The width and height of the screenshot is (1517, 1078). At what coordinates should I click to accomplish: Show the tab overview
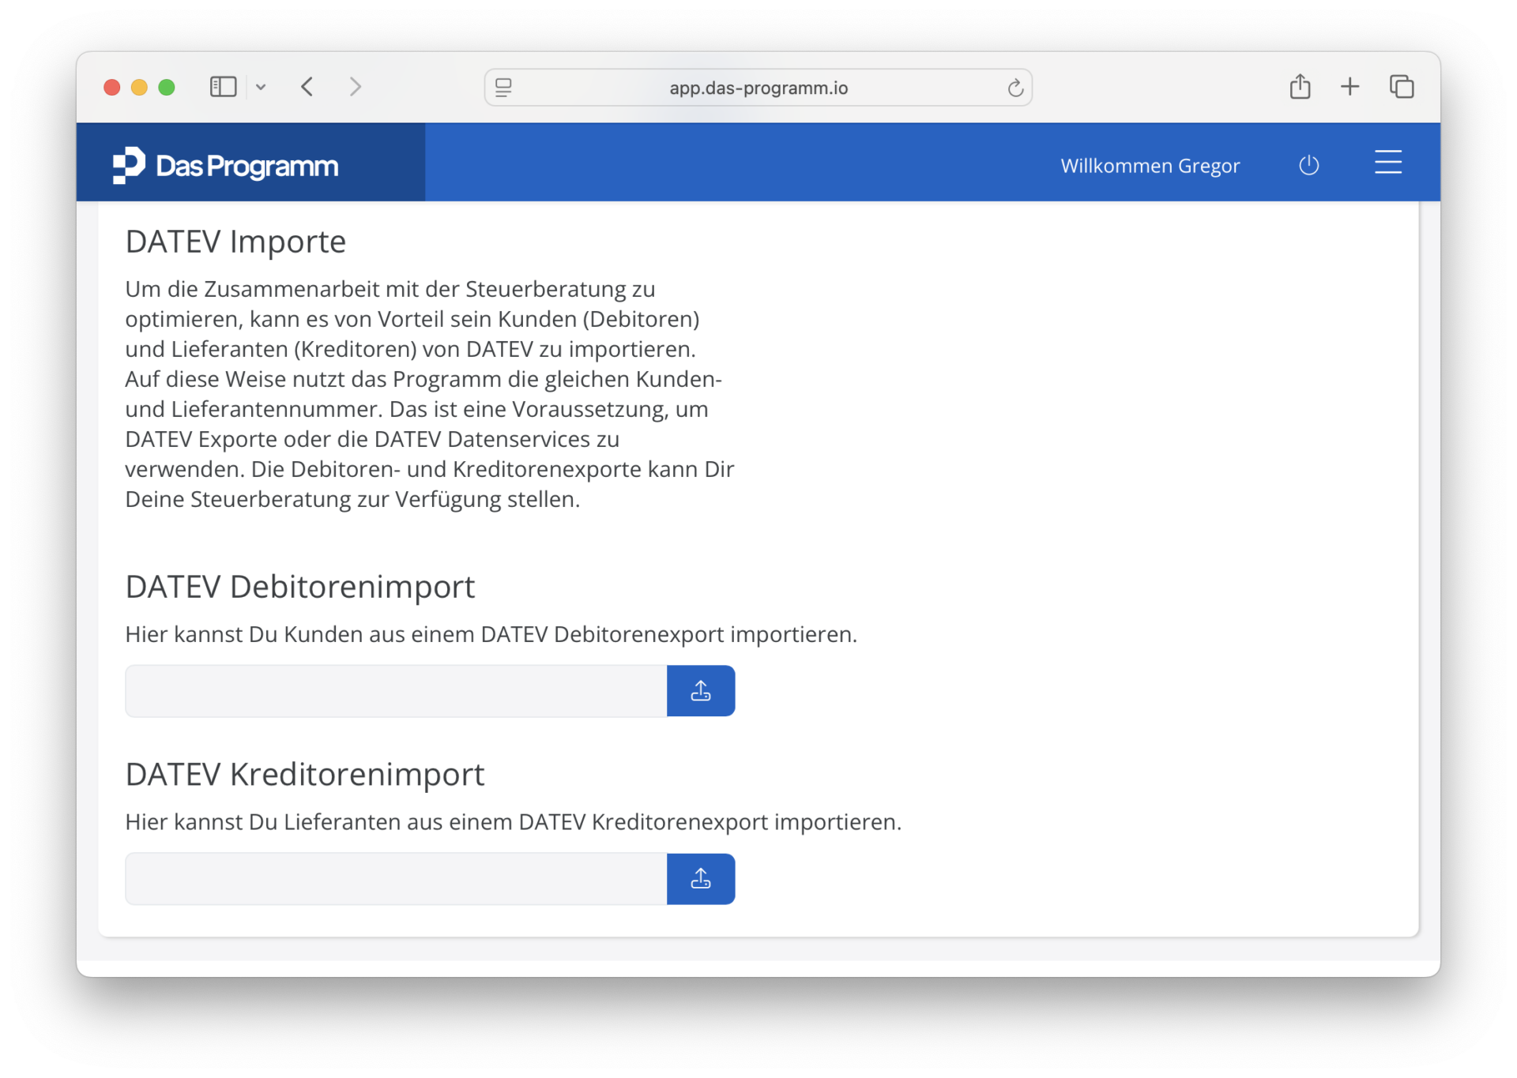coord(1401,87)
